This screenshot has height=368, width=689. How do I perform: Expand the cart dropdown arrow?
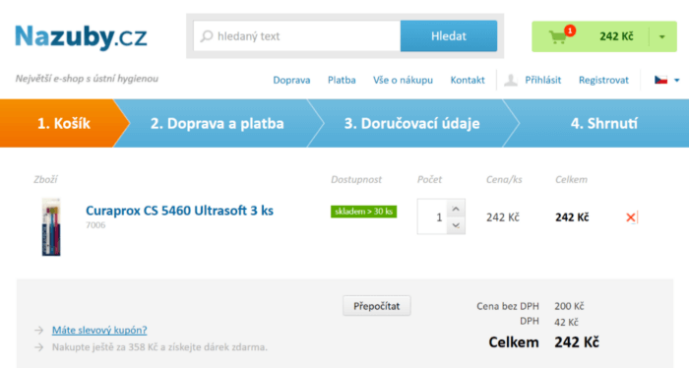pos(661,36)
